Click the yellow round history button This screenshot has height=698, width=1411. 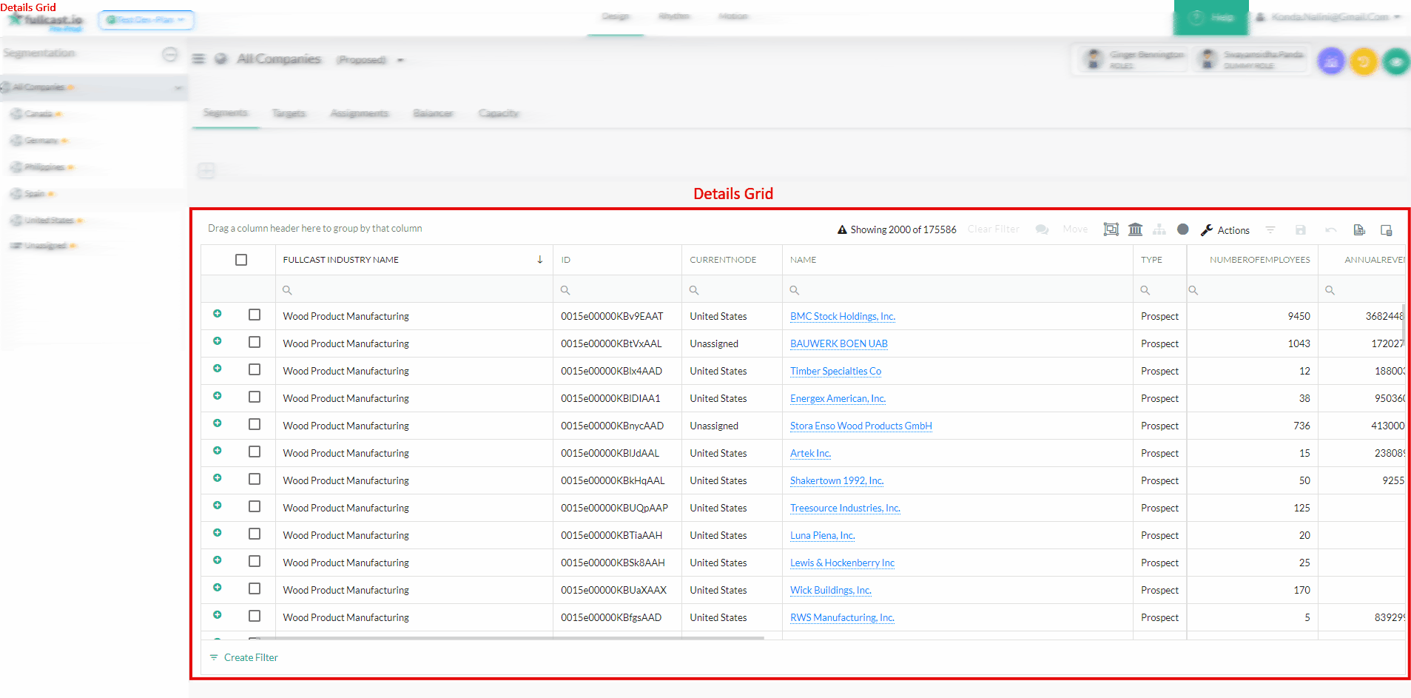pyautogui.click(x=1364, y=61)
